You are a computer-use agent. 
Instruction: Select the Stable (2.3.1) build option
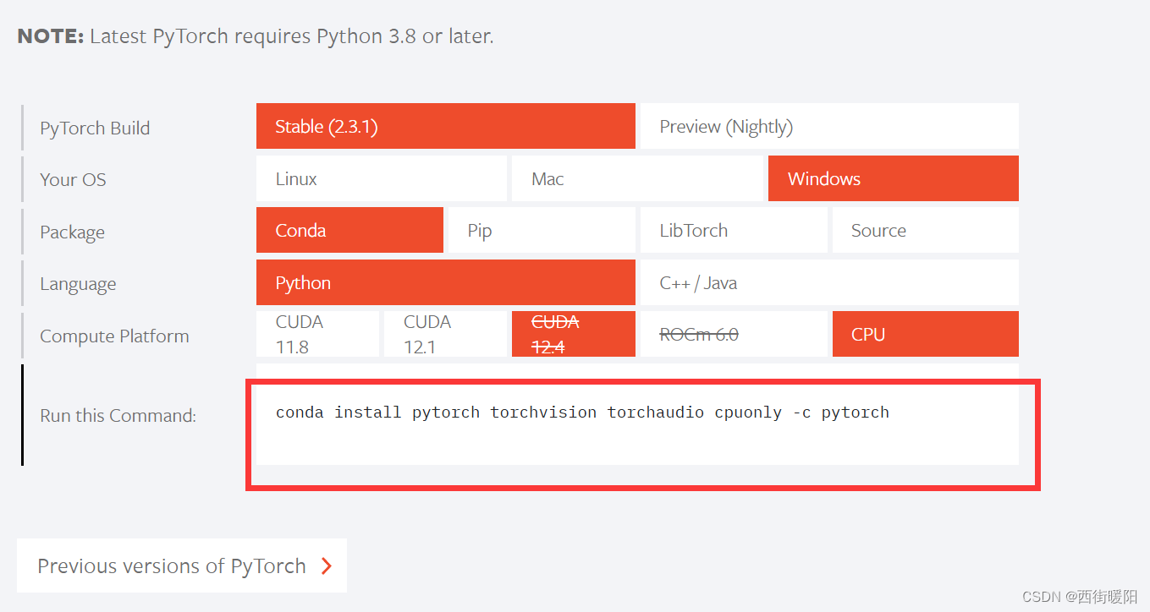(x=445, y=127)
